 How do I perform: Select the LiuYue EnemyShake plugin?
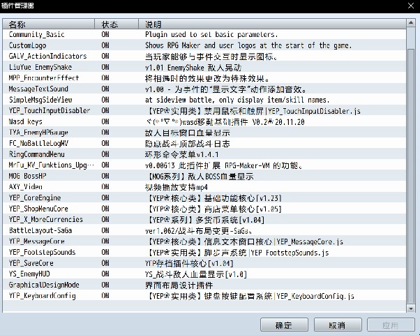pos(204,67)
